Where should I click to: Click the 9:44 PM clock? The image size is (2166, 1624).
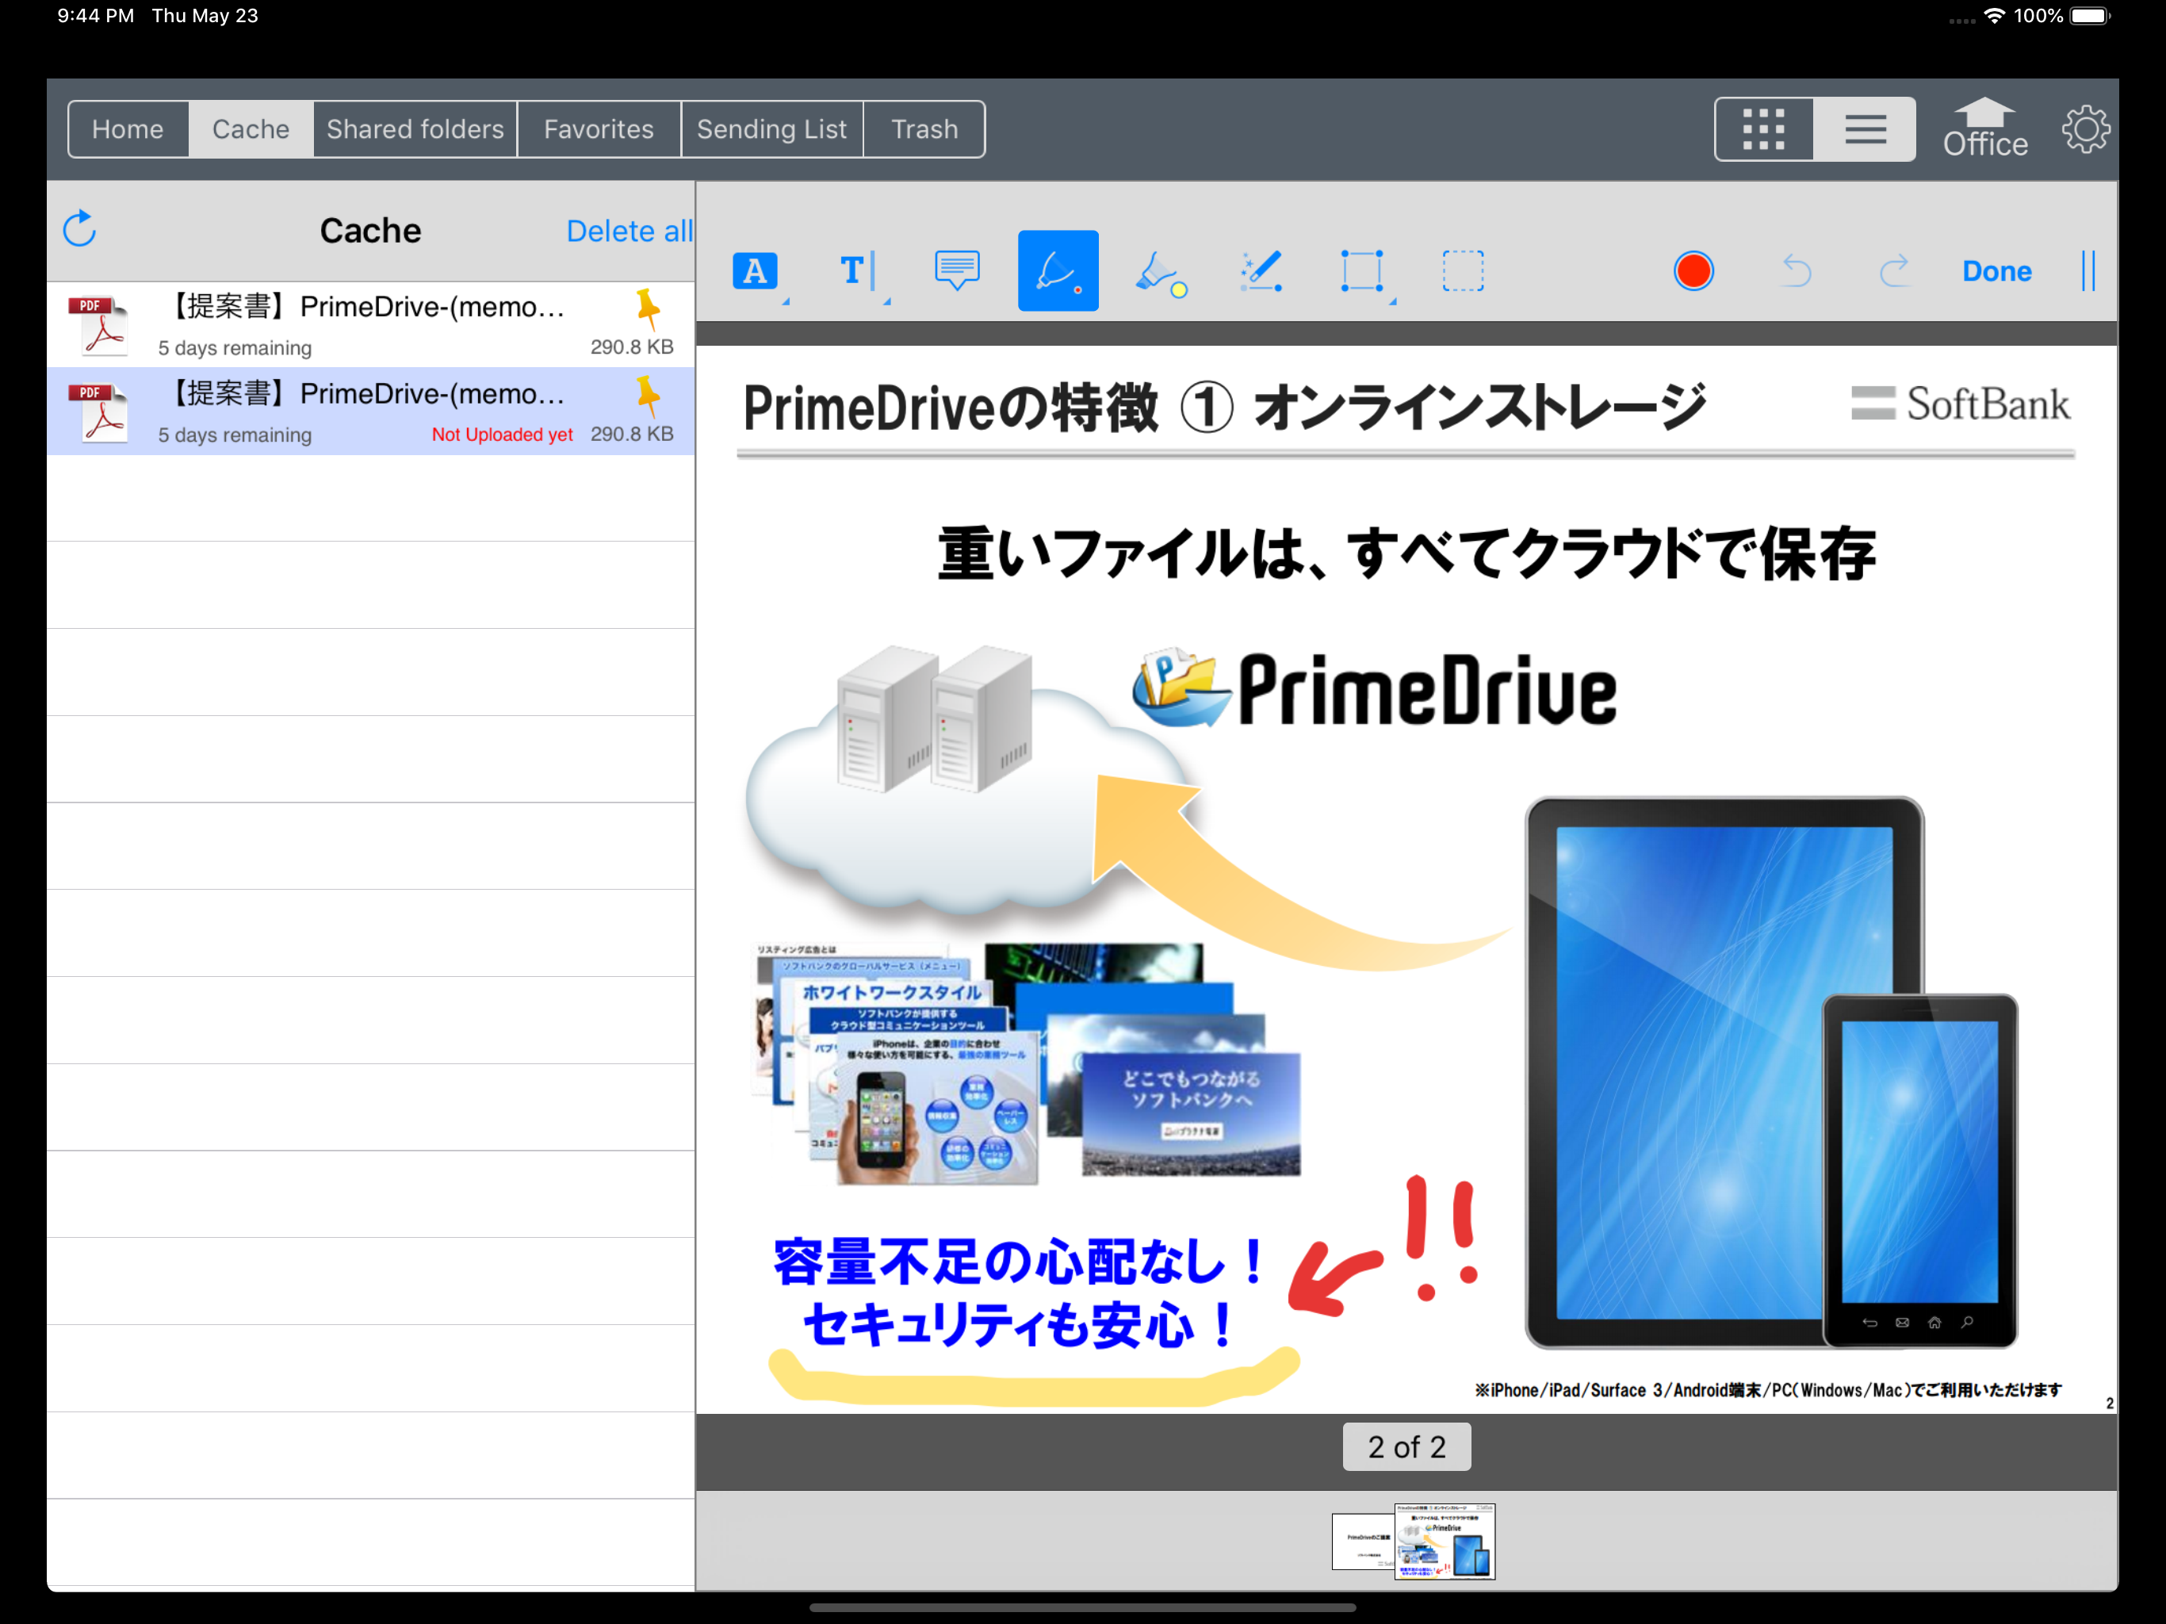click(x=95, y=16)
